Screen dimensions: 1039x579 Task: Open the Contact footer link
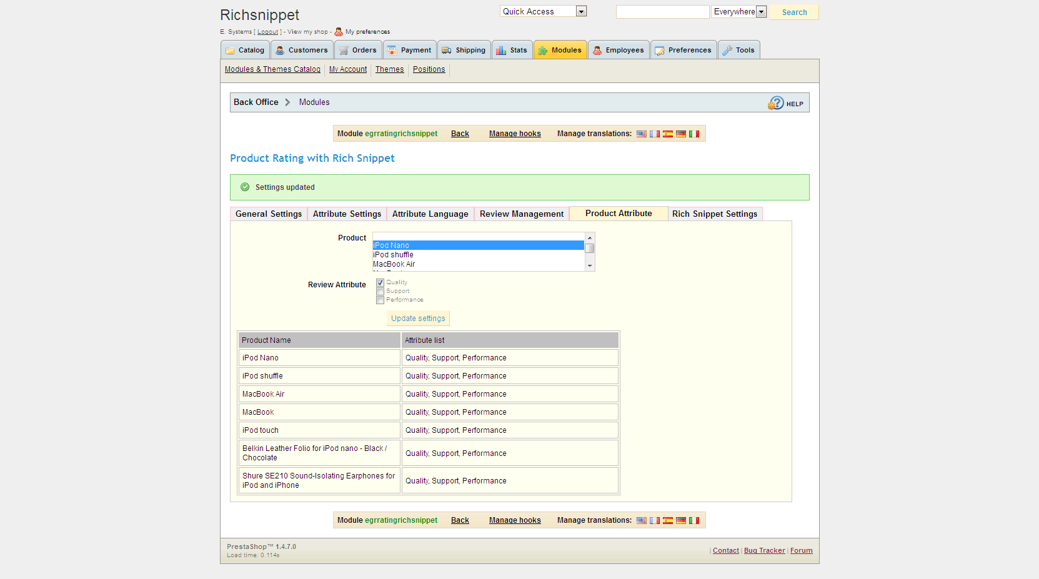[725, 550]
